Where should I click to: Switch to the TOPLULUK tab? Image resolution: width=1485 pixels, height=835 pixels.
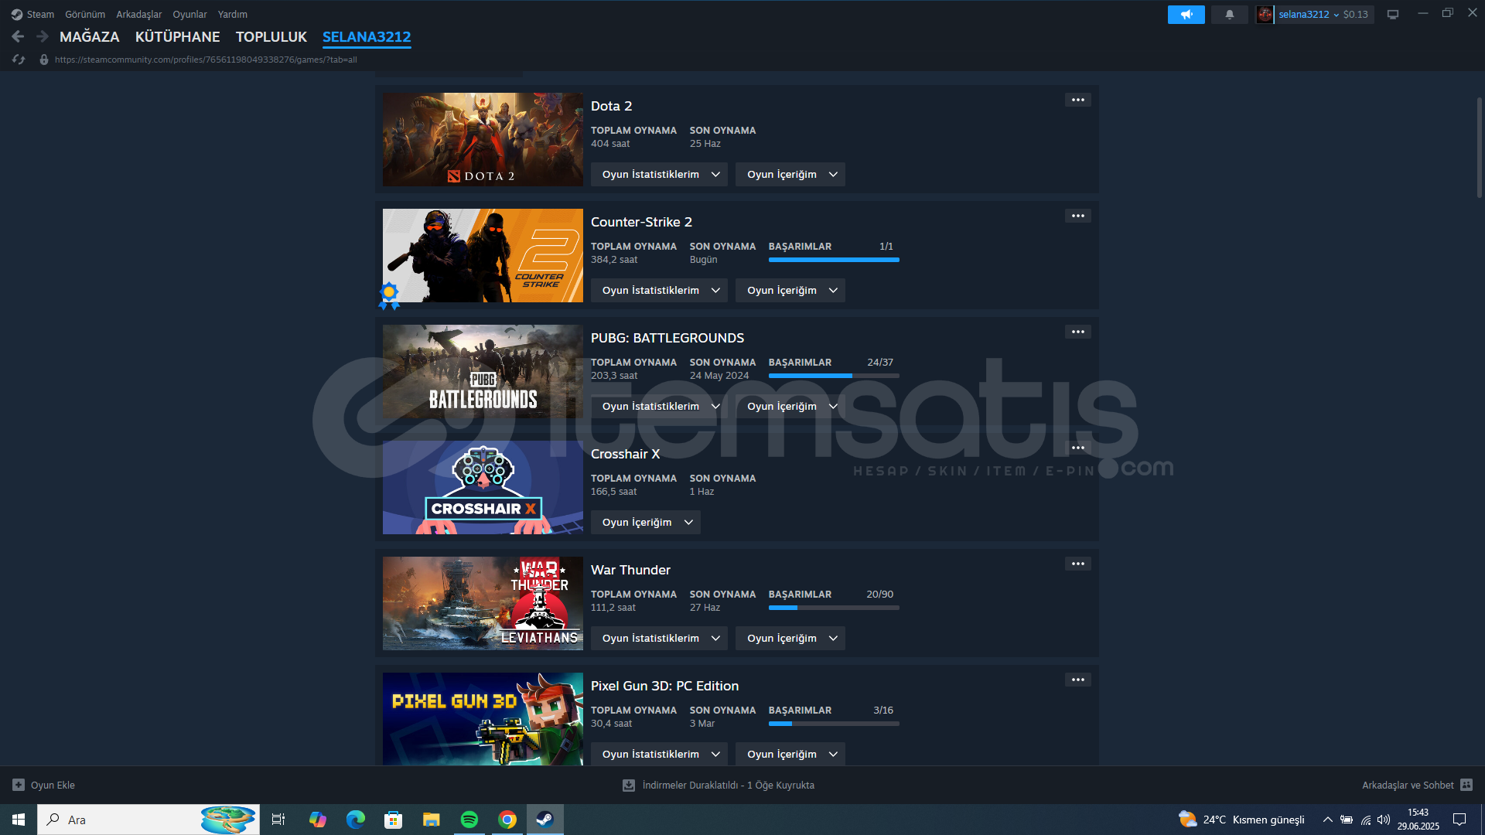click(271, 36)
